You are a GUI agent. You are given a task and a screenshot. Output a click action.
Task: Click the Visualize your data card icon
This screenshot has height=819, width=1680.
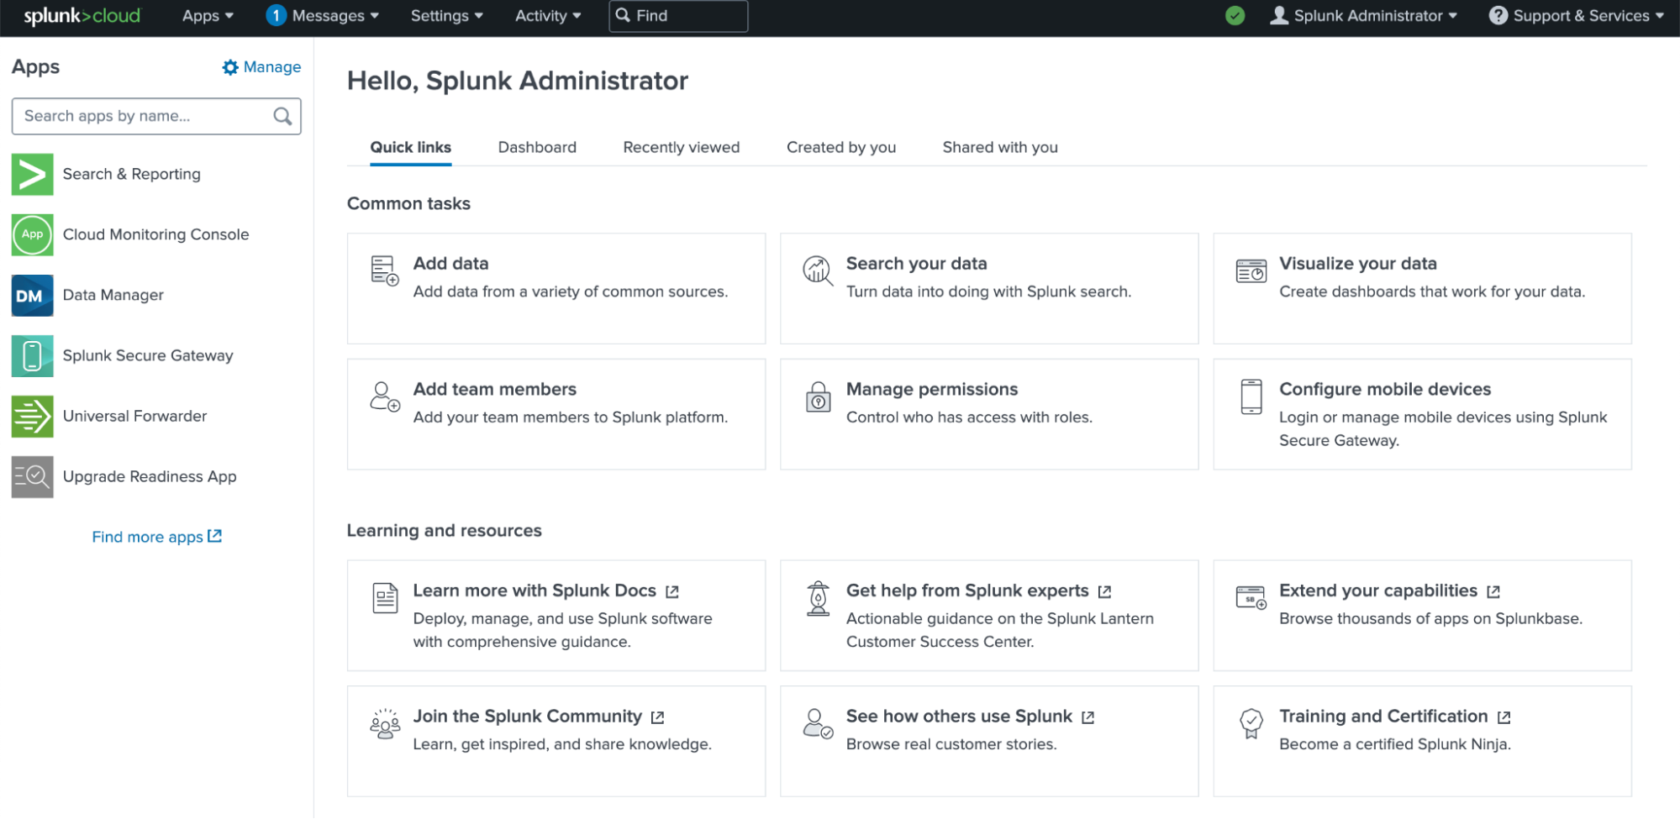[1251, 270]
